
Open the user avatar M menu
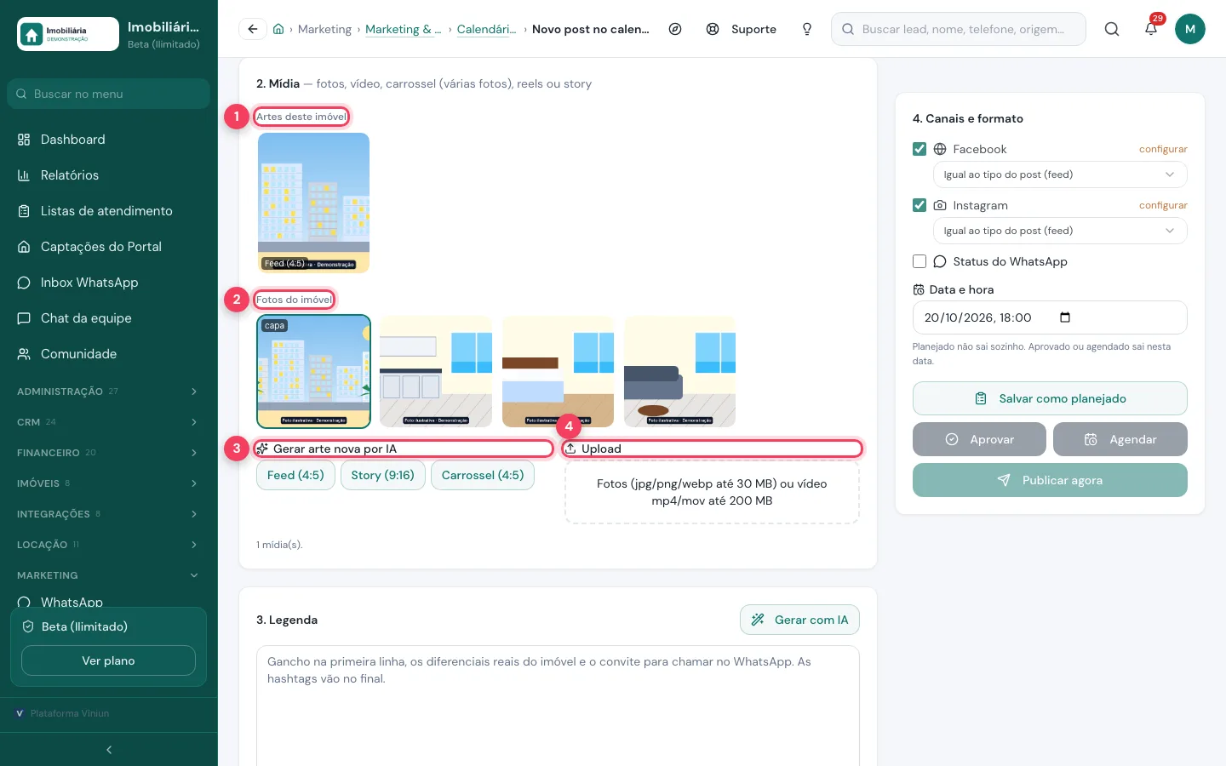coord(1190,29)
